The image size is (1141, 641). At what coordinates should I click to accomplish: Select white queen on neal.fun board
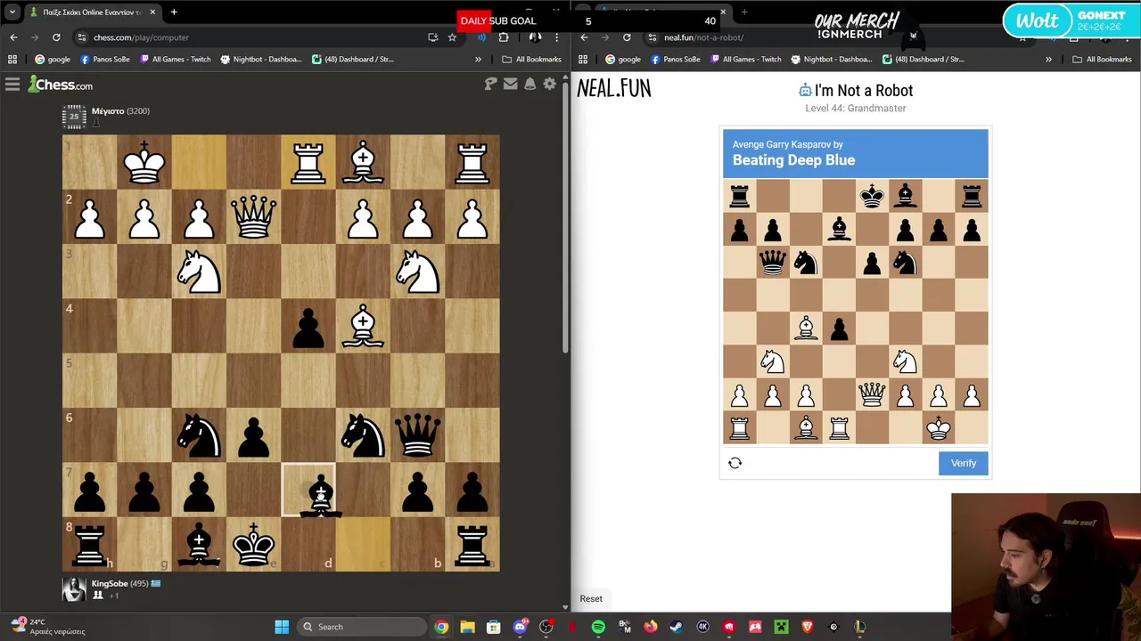coord(872,394)
